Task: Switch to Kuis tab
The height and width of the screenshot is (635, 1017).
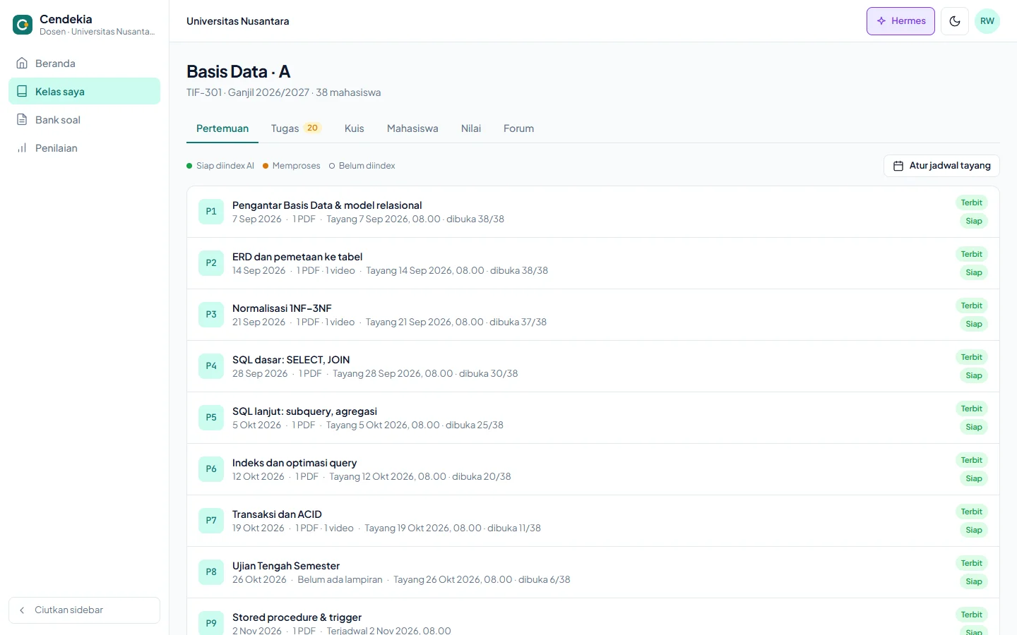Action: pos(355,128)
